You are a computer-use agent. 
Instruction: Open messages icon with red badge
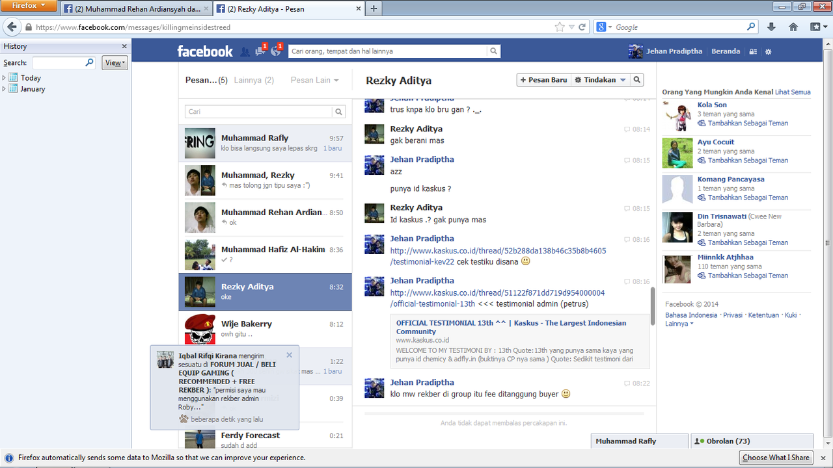(260, 51)
